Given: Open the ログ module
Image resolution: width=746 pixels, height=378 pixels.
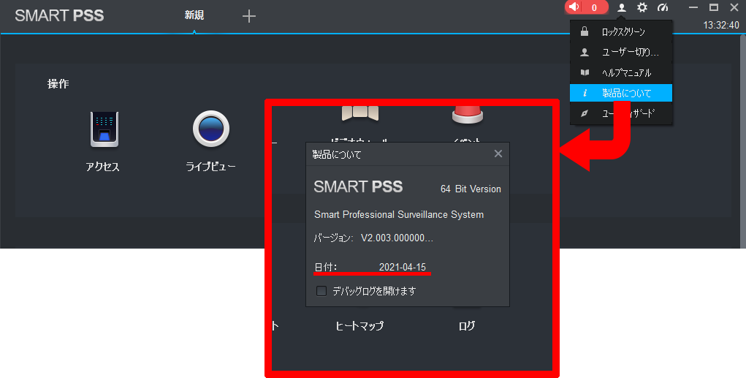Looking at the screenshot, I should pyautogui.click(x=466, y=326).
